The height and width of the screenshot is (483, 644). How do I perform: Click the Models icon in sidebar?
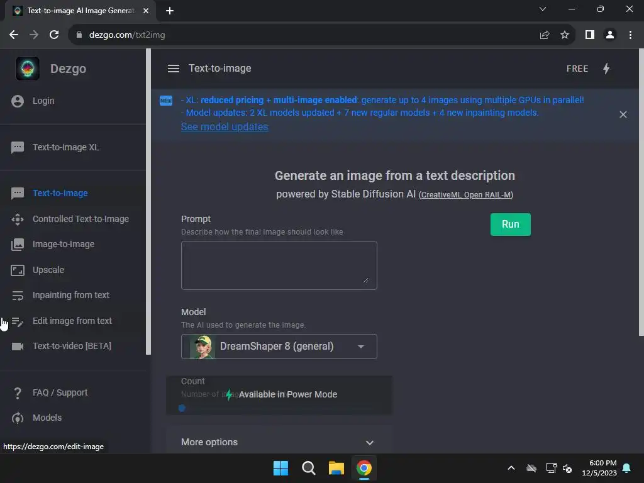(18, 418)
